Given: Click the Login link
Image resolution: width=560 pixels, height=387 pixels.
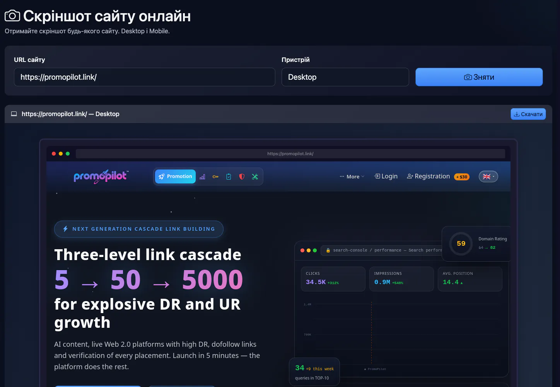Looking at the screenshot, I should 386,176.
